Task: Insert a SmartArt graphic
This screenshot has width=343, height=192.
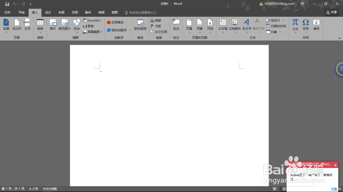Action: 92,20
